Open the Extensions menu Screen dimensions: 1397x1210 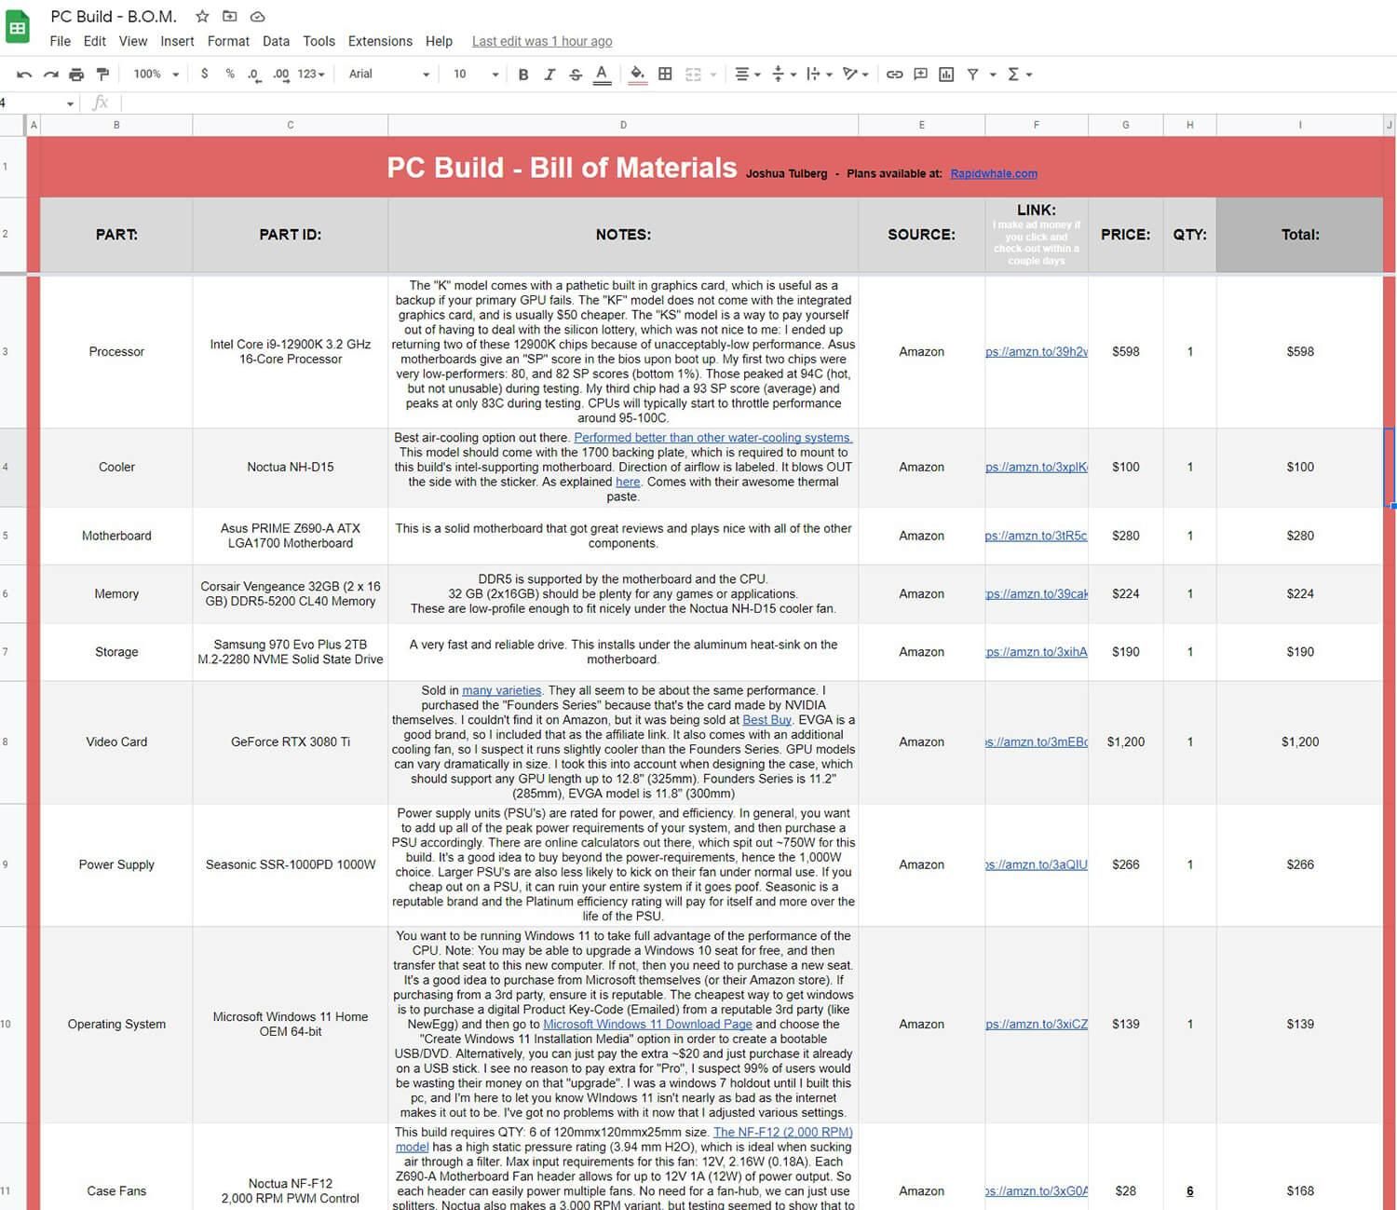click(380, 41)
